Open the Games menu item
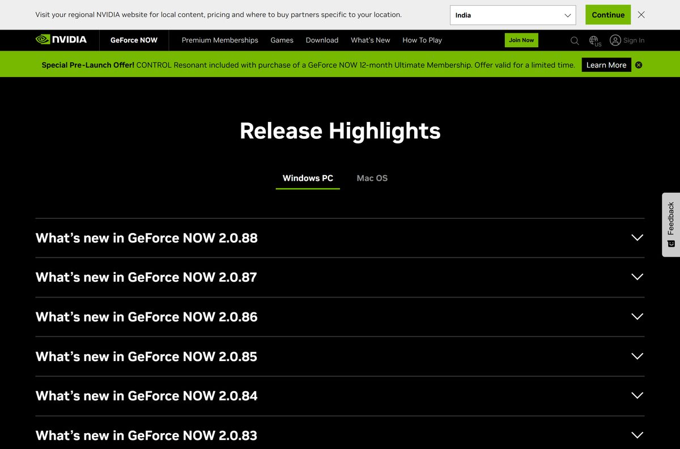The height and width of the screenshot is (449, 680). (x=282, y=40)
